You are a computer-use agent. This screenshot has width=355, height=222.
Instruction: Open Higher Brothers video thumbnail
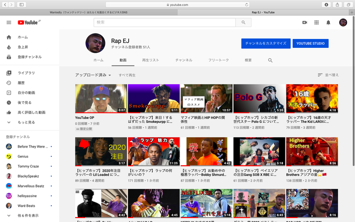[312, 151]
